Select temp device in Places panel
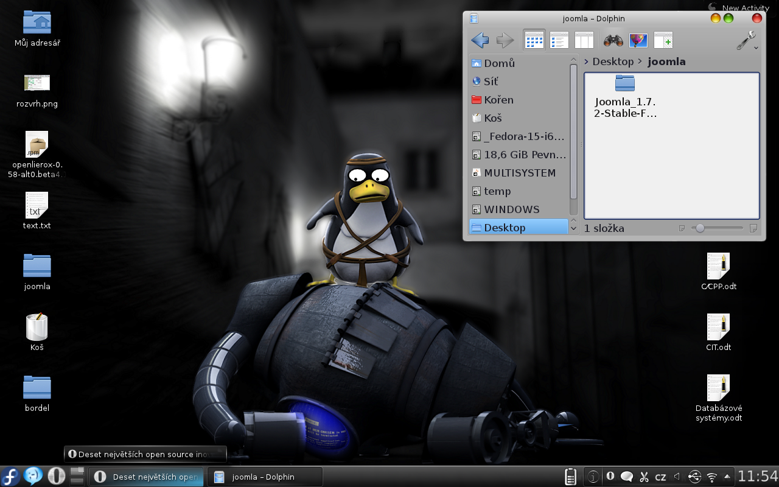 pyautogui.click(x=519, y=191)
